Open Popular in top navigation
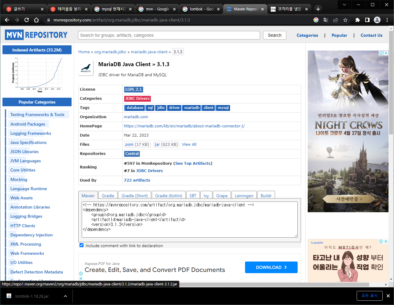This screenshot has width=394, height=305. coord(339,35)
